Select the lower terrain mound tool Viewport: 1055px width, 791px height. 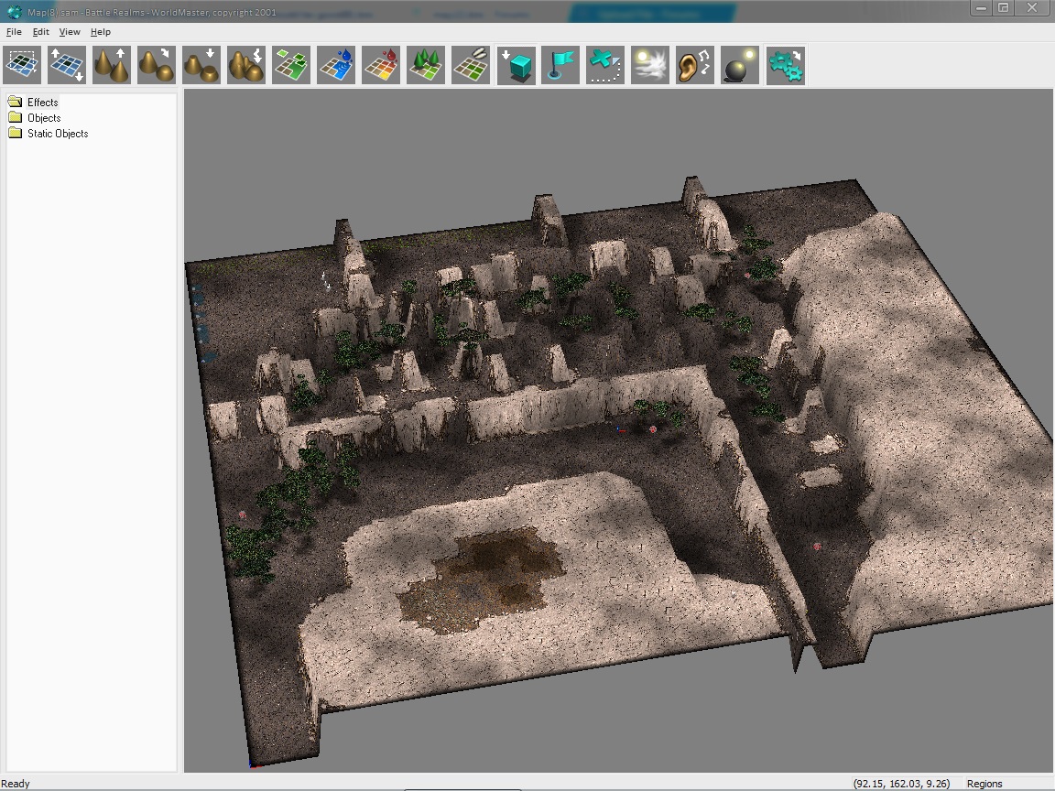pyautogui.click(x=201, y=65)
